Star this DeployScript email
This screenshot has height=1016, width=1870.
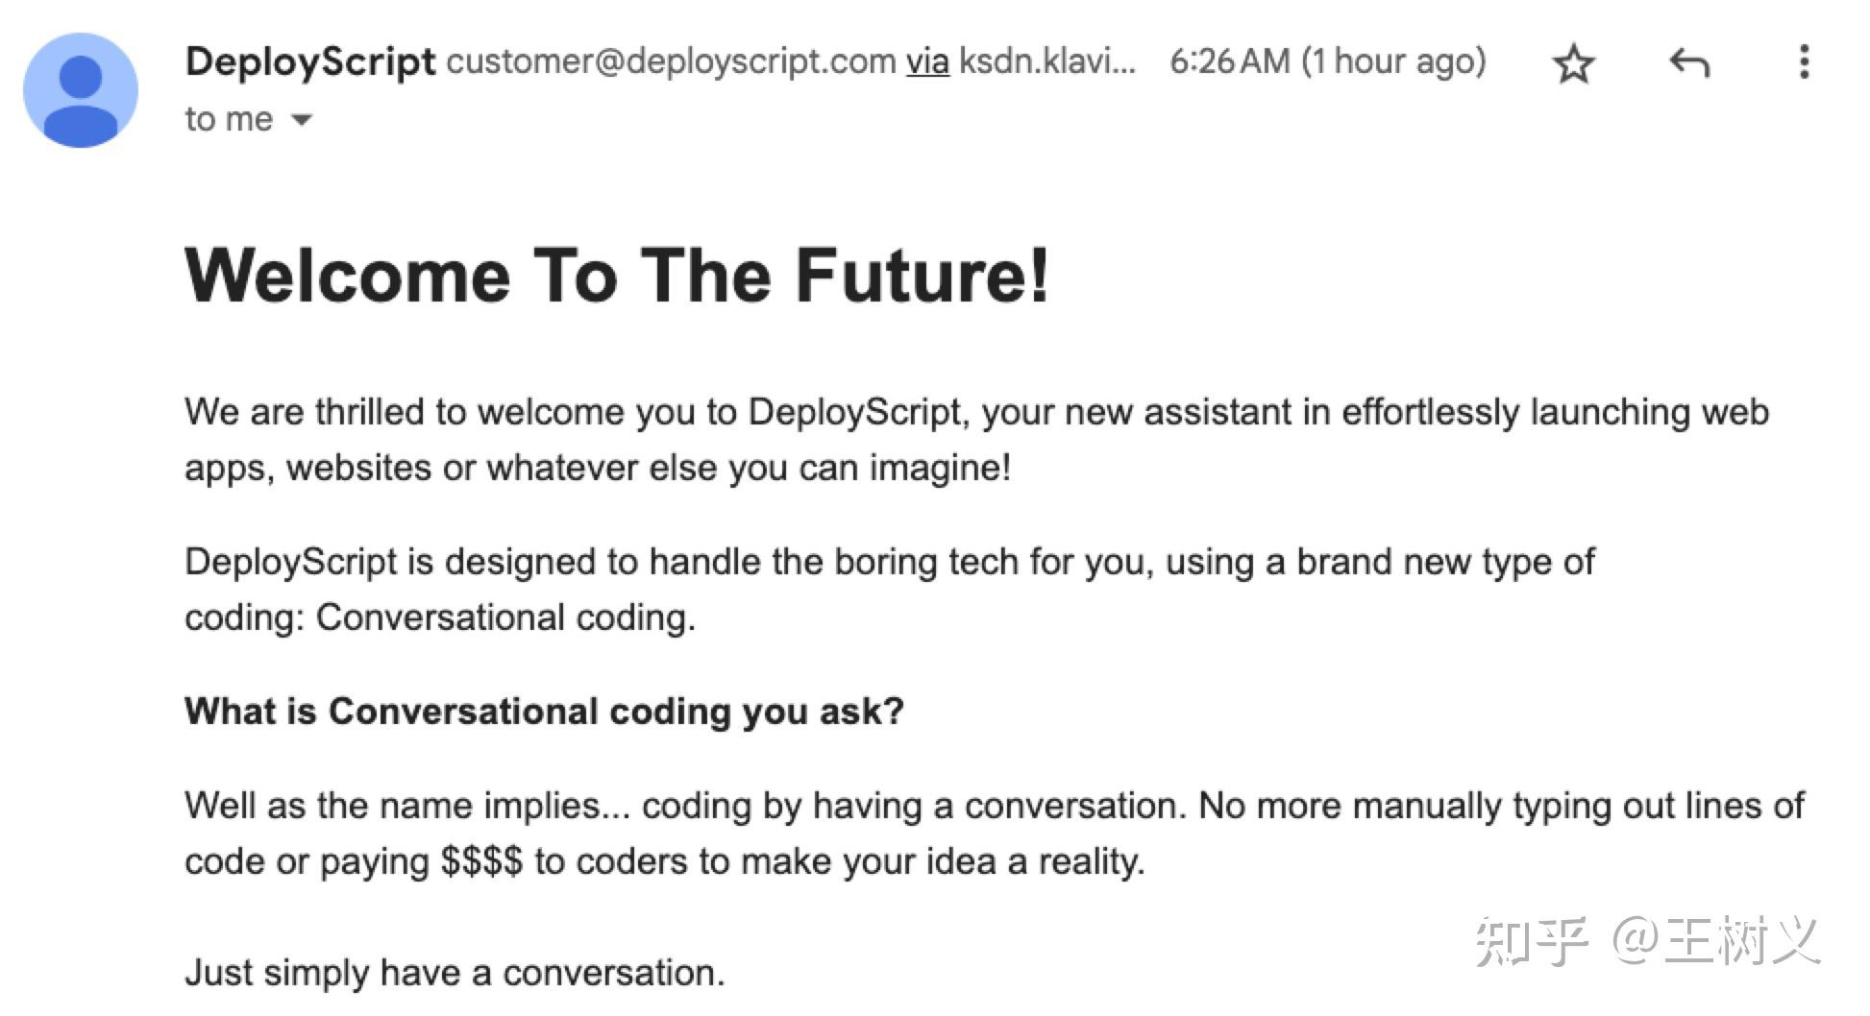click(1573, 64)
